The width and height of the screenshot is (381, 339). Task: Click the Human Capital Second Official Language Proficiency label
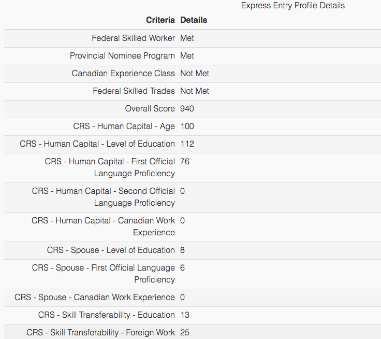click(x=104, y=197)
